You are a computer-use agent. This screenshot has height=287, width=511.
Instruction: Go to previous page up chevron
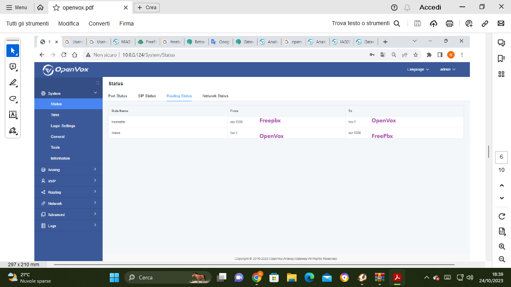point(502,185)
